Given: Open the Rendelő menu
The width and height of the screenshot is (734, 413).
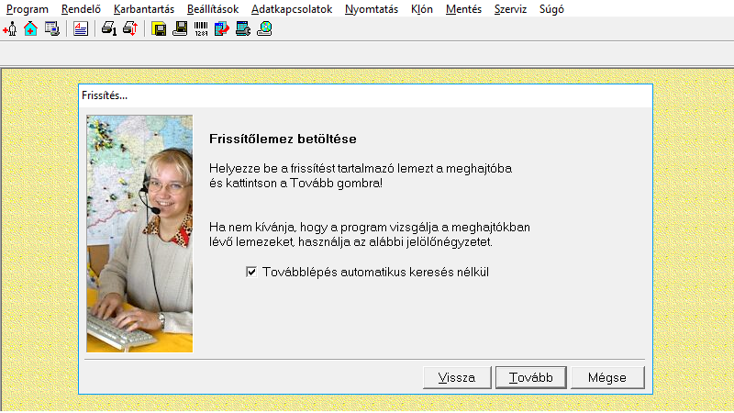Looking at the screenshot, I should [81, 9].
